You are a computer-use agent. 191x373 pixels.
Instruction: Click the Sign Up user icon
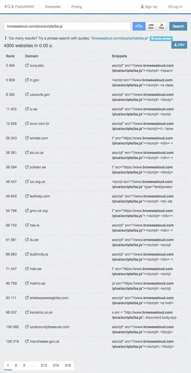pos(142,7)
